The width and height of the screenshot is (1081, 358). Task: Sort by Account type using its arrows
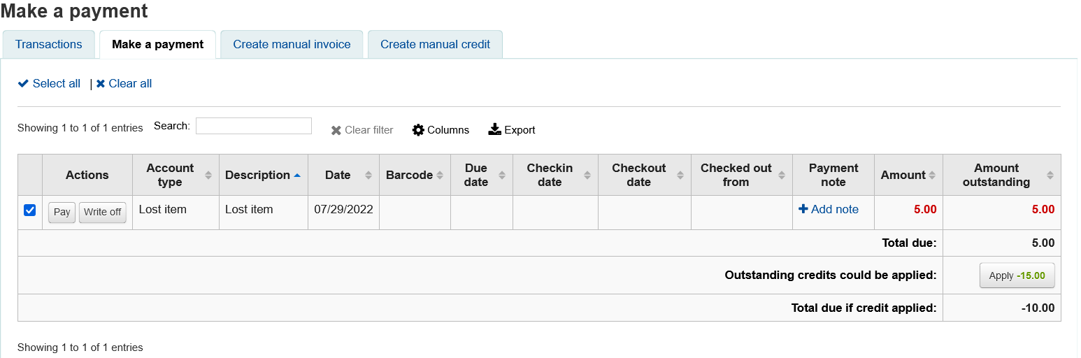[x=208, y=175]
